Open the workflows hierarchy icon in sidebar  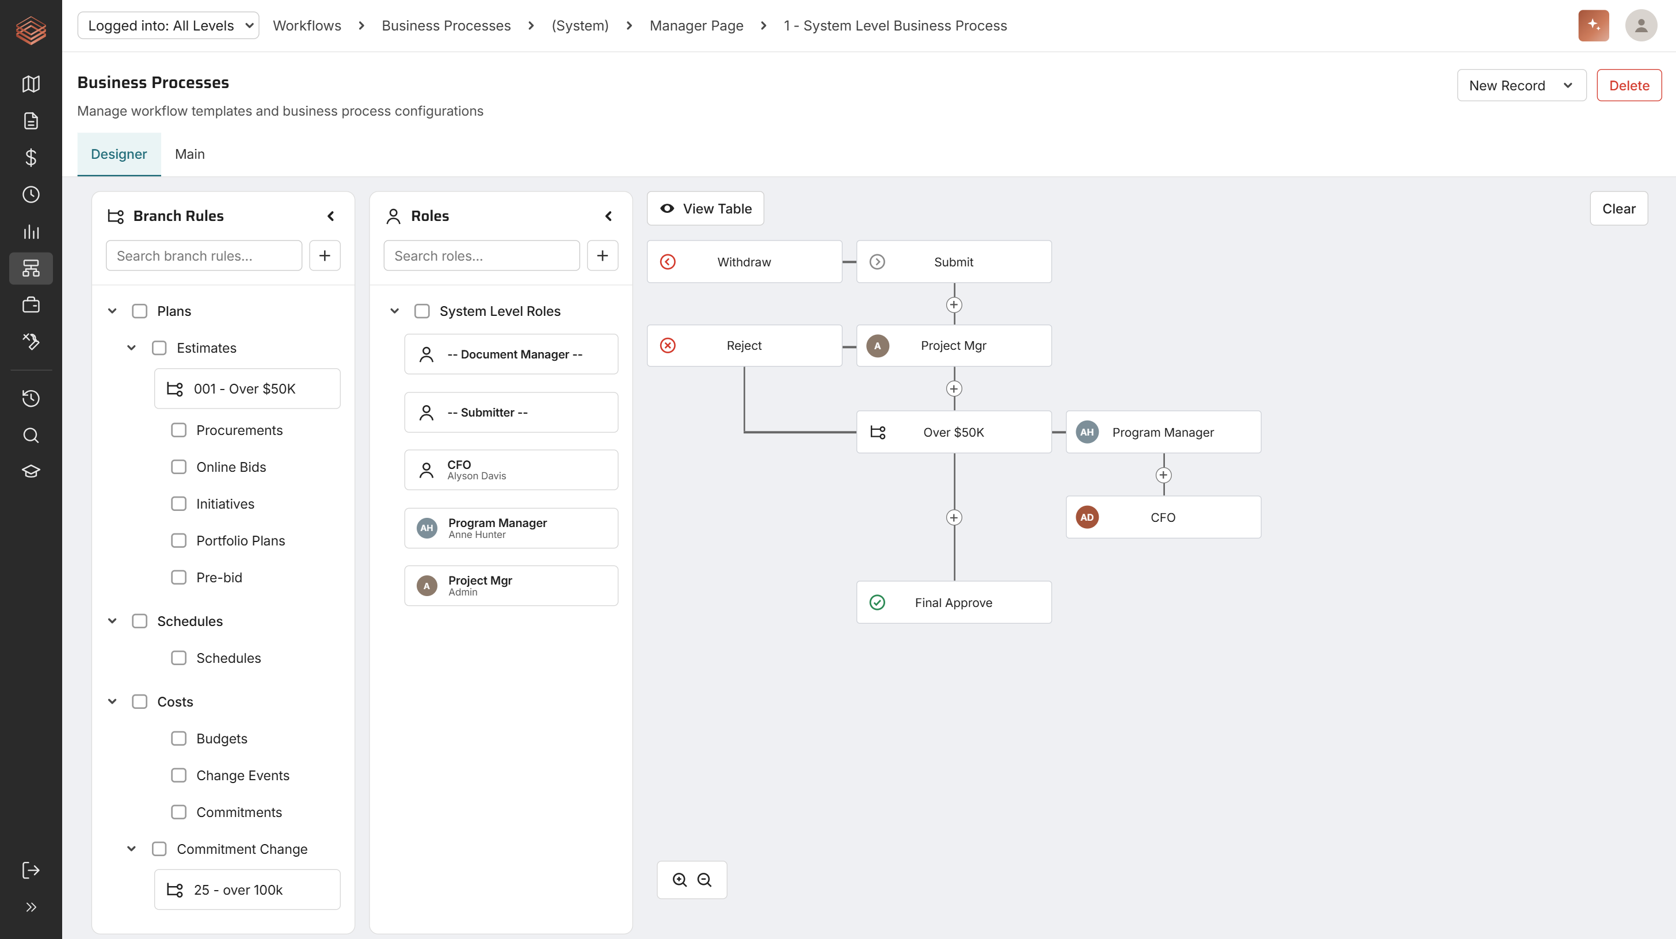click(x=31, y=268)
